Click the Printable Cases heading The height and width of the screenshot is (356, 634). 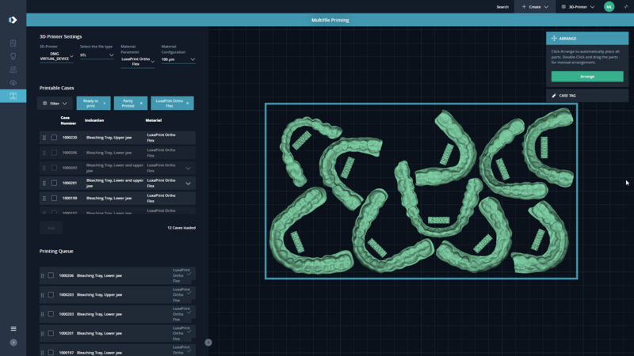[56, 88]
